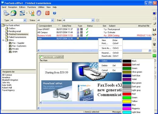Image resolution: width=158 pixels, height=114 pixels.
Task: Pick the Yellow color swatch
Action: (x=127, y=101)
